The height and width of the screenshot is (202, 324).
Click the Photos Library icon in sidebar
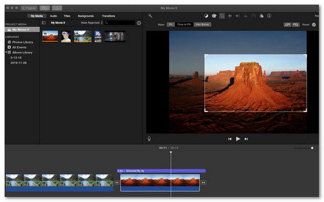point(9,42)
